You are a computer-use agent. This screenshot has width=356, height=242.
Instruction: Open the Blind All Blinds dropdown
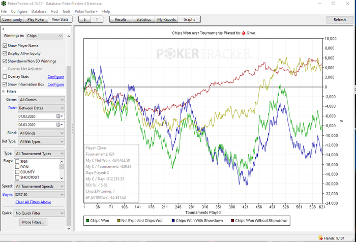coord(42,133)
